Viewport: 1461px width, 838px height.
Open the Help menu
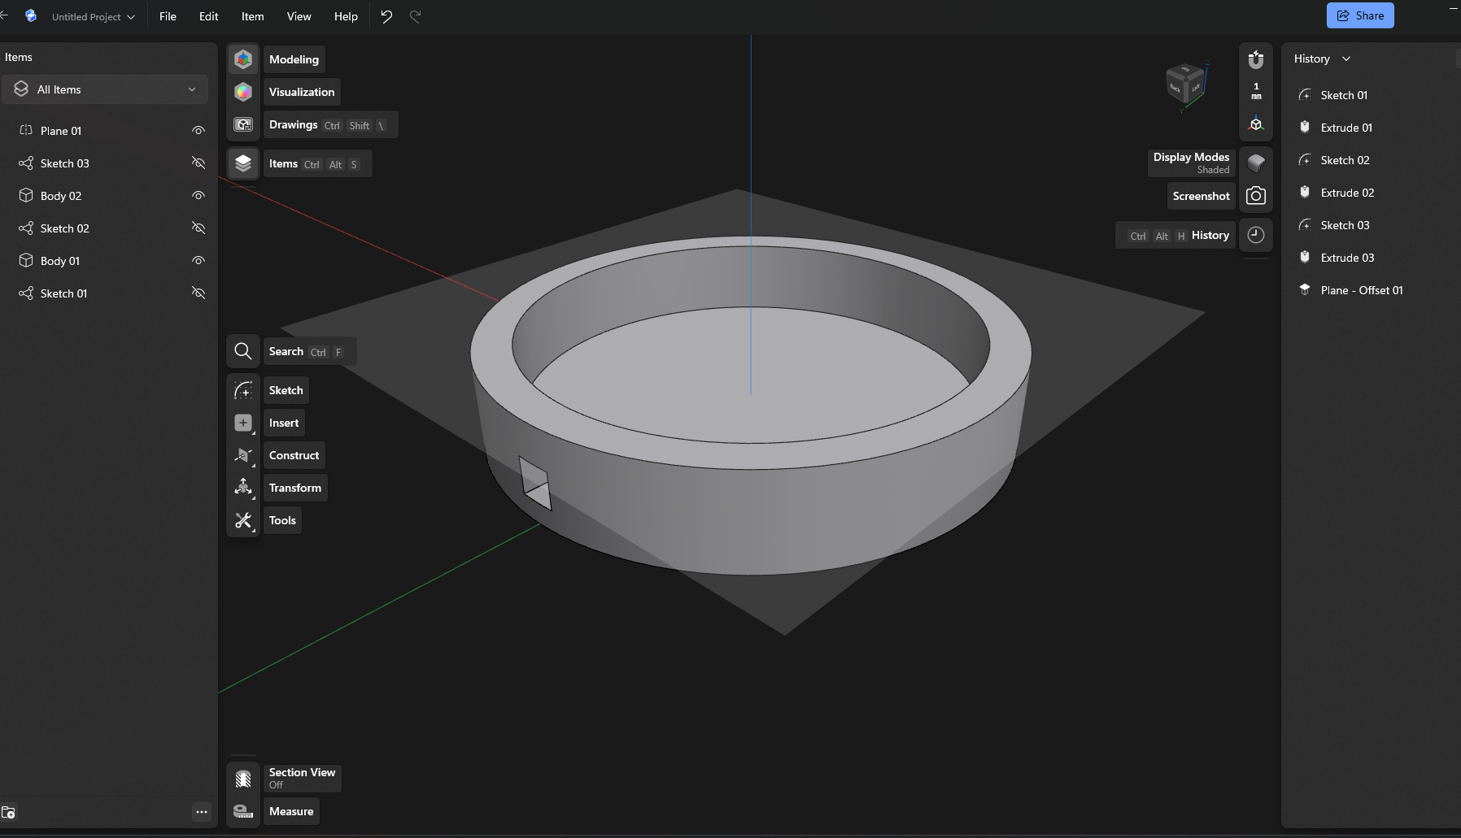[346, 16]
